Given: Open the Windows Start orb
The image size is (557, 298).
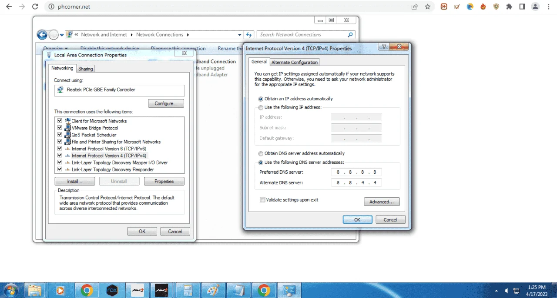Looking at the screenshot, I should [x=10, y=290].
